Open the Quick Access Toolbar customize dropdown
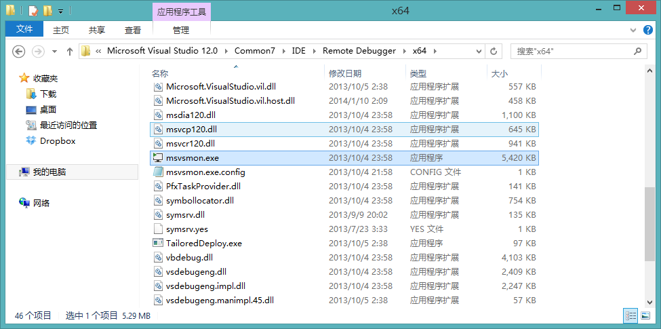 60,12
